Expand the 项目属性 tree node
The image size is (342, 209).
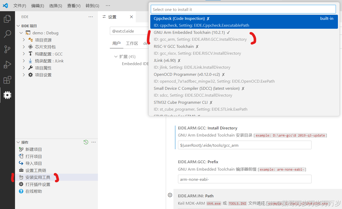[x=24, y=68]
